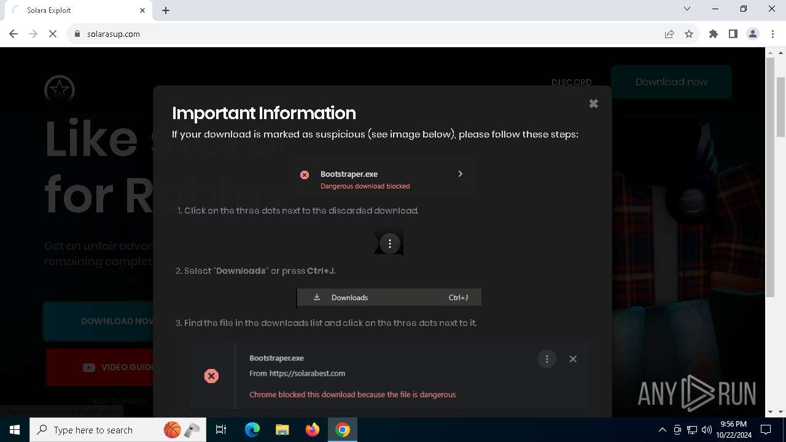Click the X on the Bootstraper.exe card
This screenshot has height=442, width=786.
click(573, 359)
